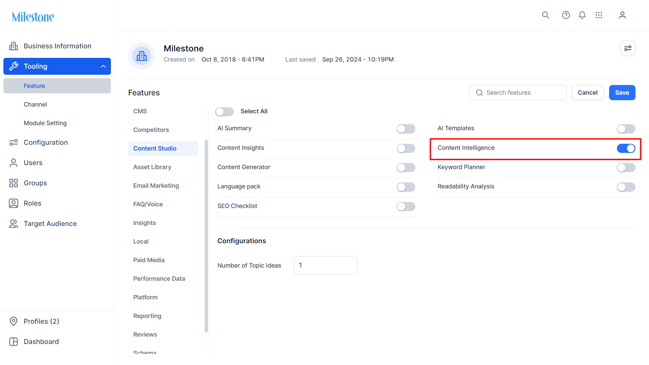Select the Email Marketing category
Image resolution: width=649 pixels, height=365 pixels.
click(x=163, y=186)
